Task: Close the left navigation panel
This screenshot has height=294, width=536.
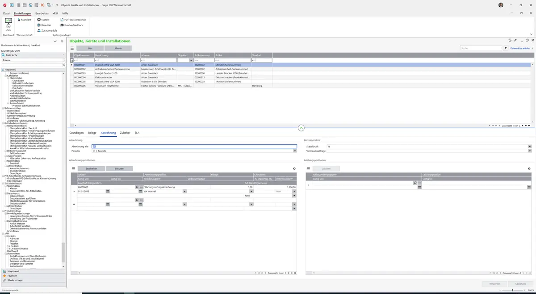Action: point(62,41)
